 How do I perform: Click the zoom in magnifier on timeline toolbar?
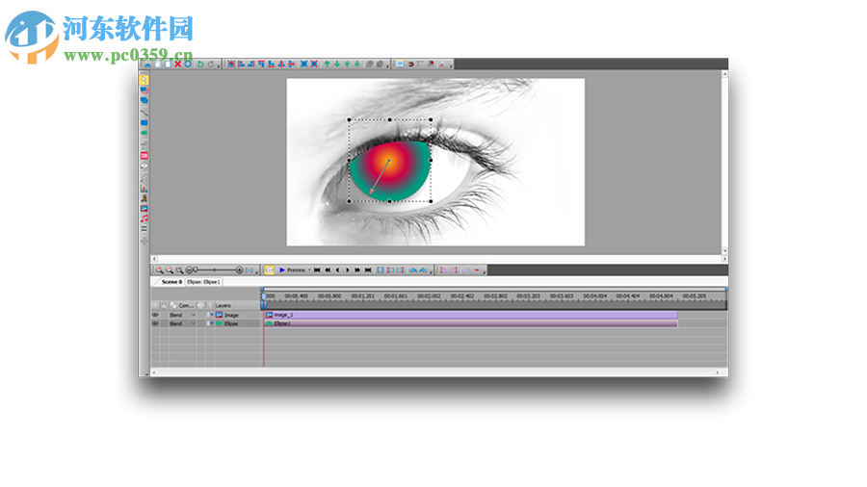[x=159, y=270]
